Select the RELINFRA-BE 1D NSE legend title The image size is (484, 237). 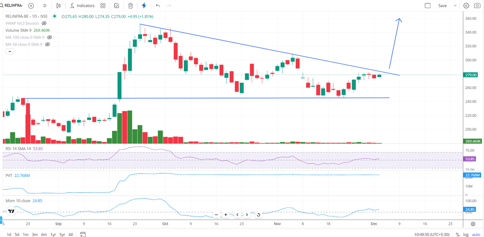26,17
